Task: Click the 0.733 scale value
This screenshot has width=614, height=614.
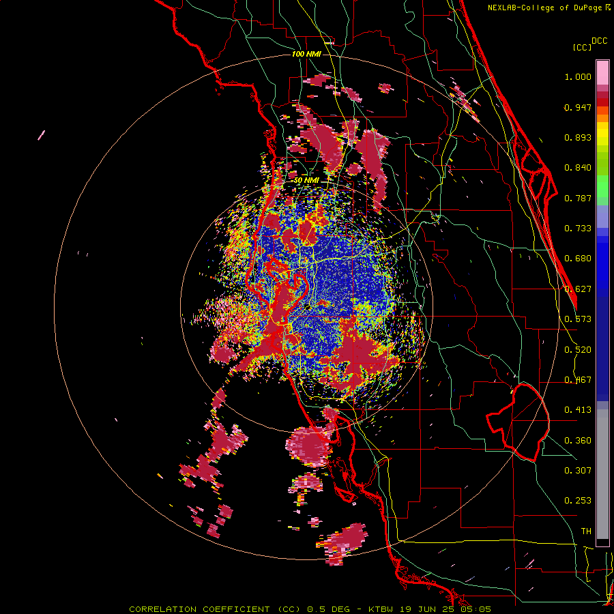Action: tap(578, 229)
